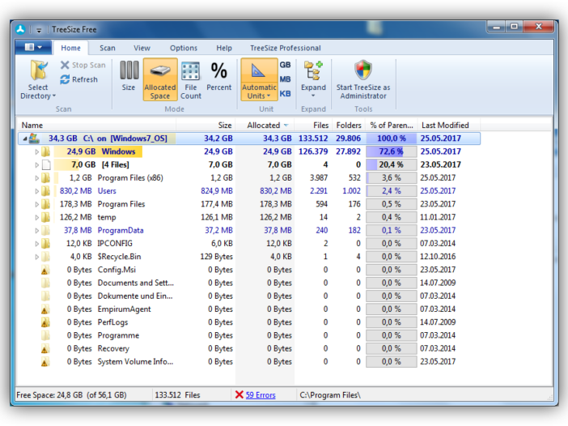Viewport: 568px width, 426px height.
Task: Set unit to GB
Action: tap(285, 65)
